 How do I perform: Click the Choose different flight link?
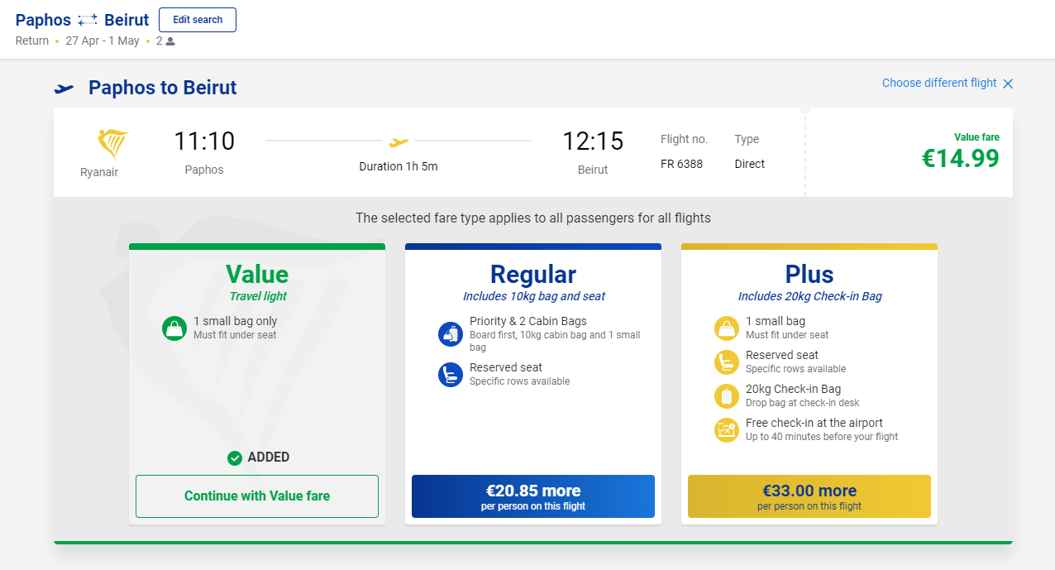939,83
